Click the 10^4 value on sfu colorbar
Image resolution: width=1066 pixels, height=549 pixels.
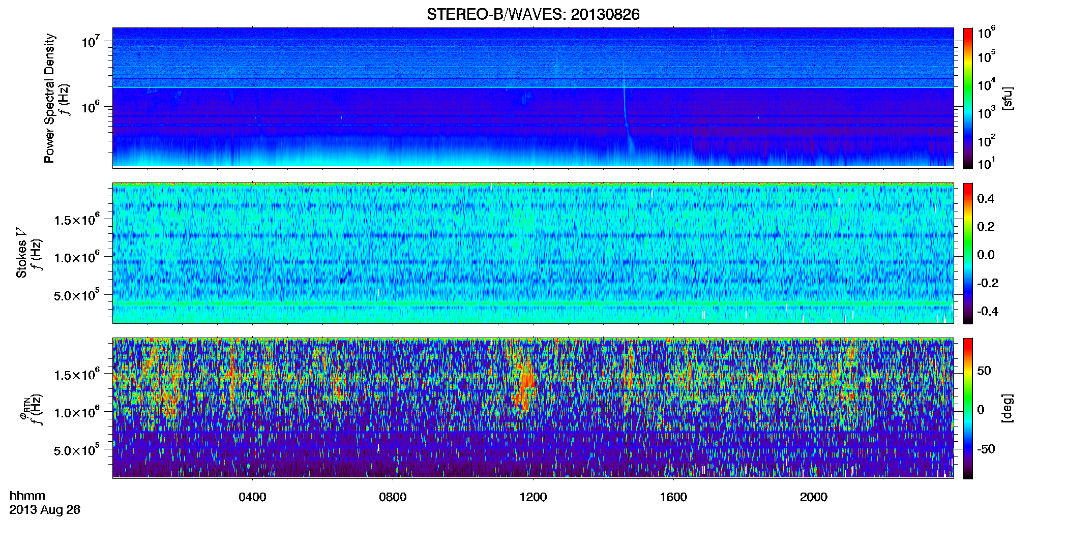coord(986,84)
